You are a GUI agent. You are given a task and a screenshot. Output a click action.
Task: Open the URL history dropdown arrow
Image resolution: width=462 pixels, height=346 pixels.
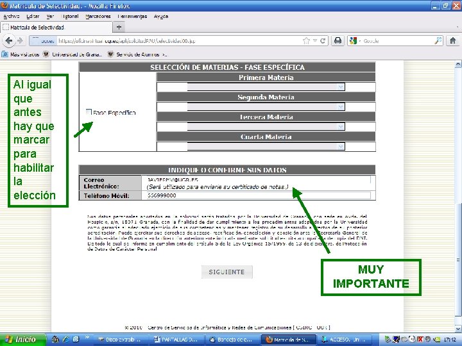(315, 41)
